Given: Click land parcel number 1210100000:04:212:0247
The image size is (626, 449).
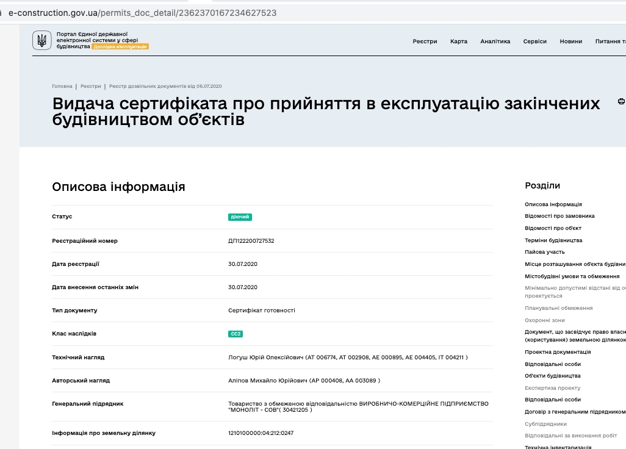Looking at the screenshot, I should tap(261, 433).
